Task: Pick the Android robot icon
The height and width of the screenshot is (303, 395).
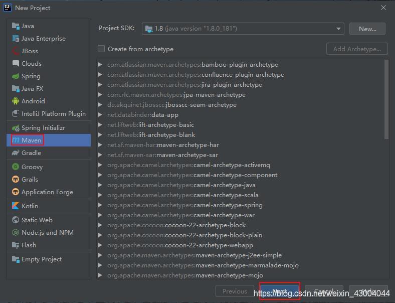Action: [x=16, y=101]
